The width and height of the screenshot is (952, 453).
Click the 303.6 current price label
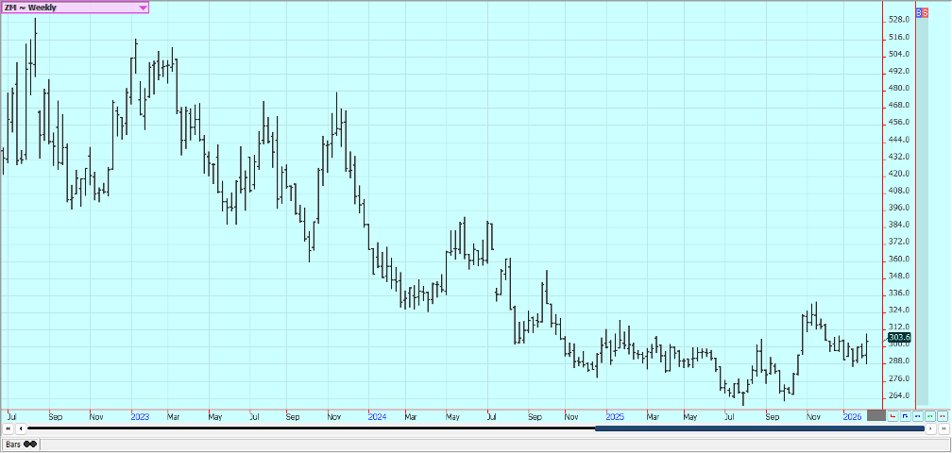pyautogui.click(x=898, y=337)
